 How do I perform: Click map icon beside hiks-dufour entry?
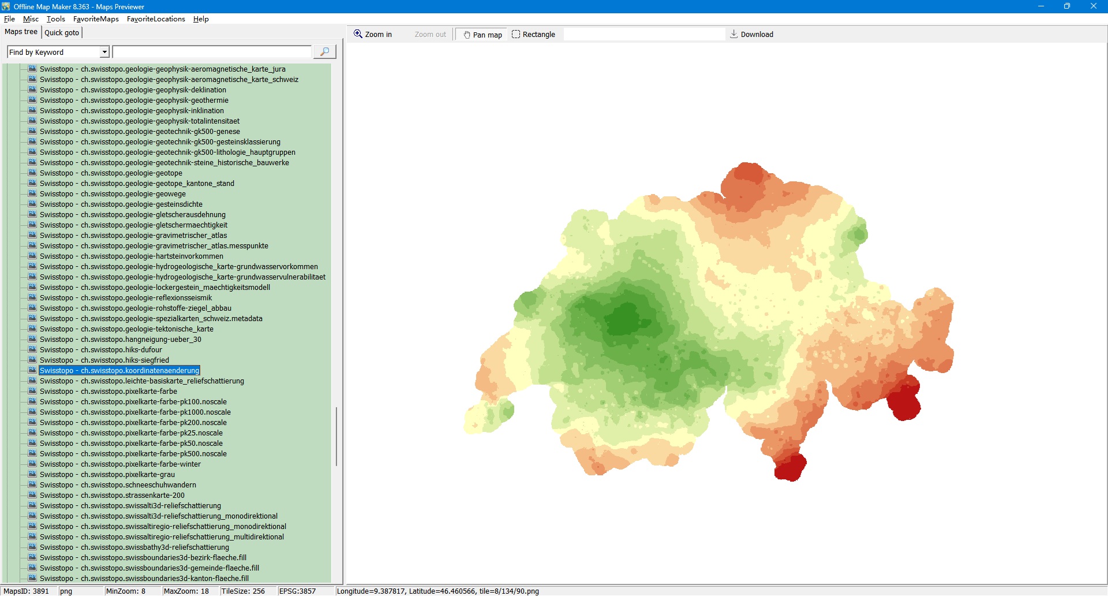click(32, 349)
